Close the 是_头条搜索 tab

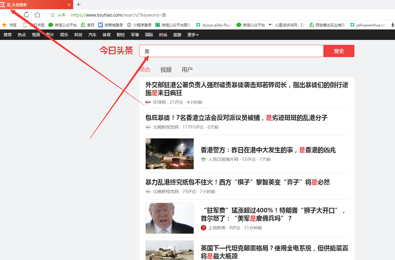(x=69, y=5)
